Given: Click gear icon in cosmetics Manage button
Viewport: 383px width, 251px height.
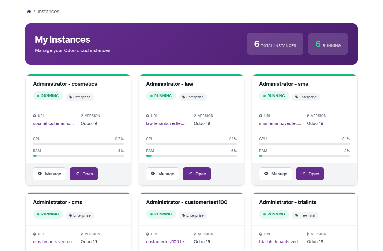Looking at the screenshot, I should click(x=40, y=174).
